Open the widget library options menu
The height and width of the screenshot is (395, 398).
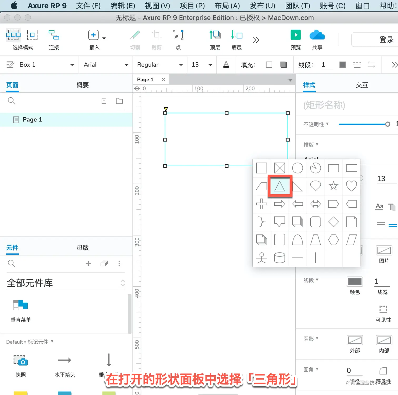pos(119,263)
